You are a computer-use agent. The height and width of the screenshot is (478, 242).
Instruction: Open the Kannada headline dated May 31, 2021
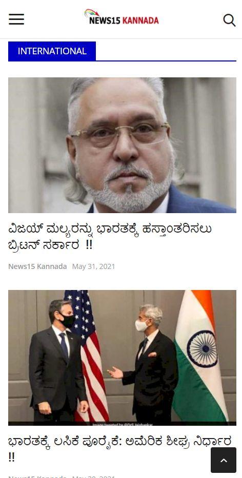(x=110, y=237)
